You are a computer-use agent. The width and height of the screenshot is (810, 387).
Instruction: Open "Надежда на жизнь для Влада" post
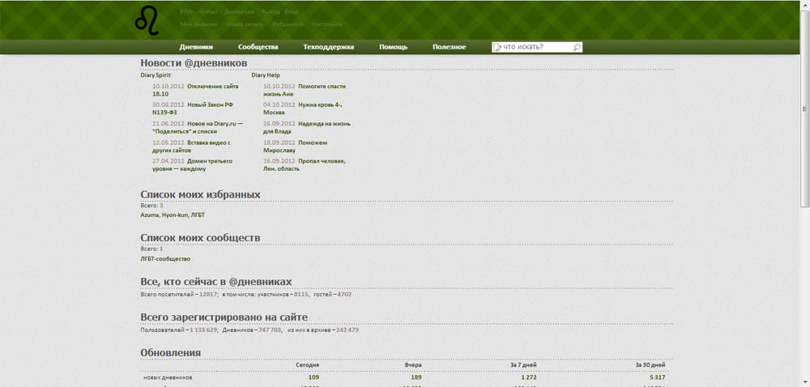tap(307, 127)
